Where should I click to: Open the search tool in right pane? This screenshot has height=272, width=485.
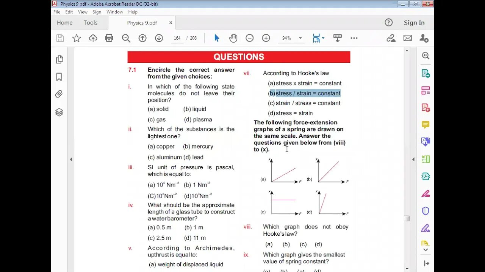point(426,56)
